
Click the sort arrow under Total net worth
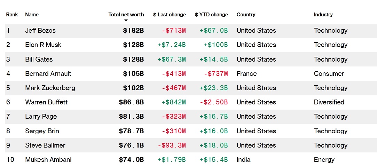pos(126,21)
